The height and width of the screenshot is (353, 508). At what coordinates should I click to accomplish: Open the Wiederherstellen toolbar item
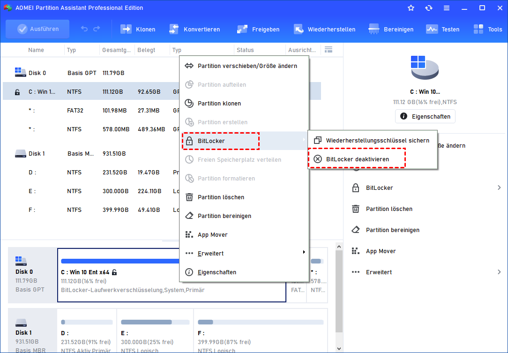point(324,29)
